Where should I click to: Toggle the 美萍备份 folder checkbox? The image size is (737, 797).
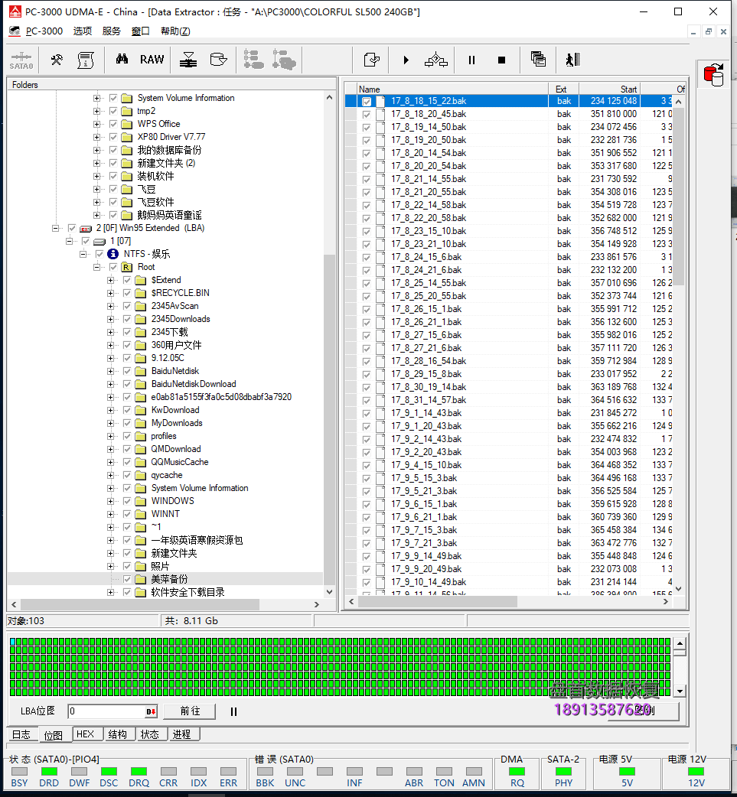click(126, 580)
